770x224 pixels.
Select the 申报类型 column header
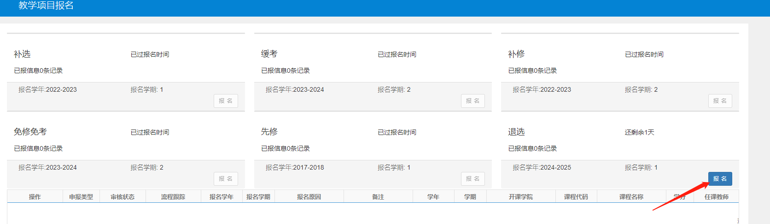(81, 197)
